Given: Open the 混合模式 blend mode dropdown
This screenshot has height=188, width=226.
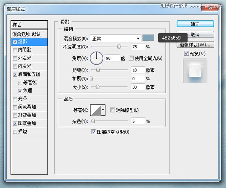Looking at the screenshot, I should [116, 38].
